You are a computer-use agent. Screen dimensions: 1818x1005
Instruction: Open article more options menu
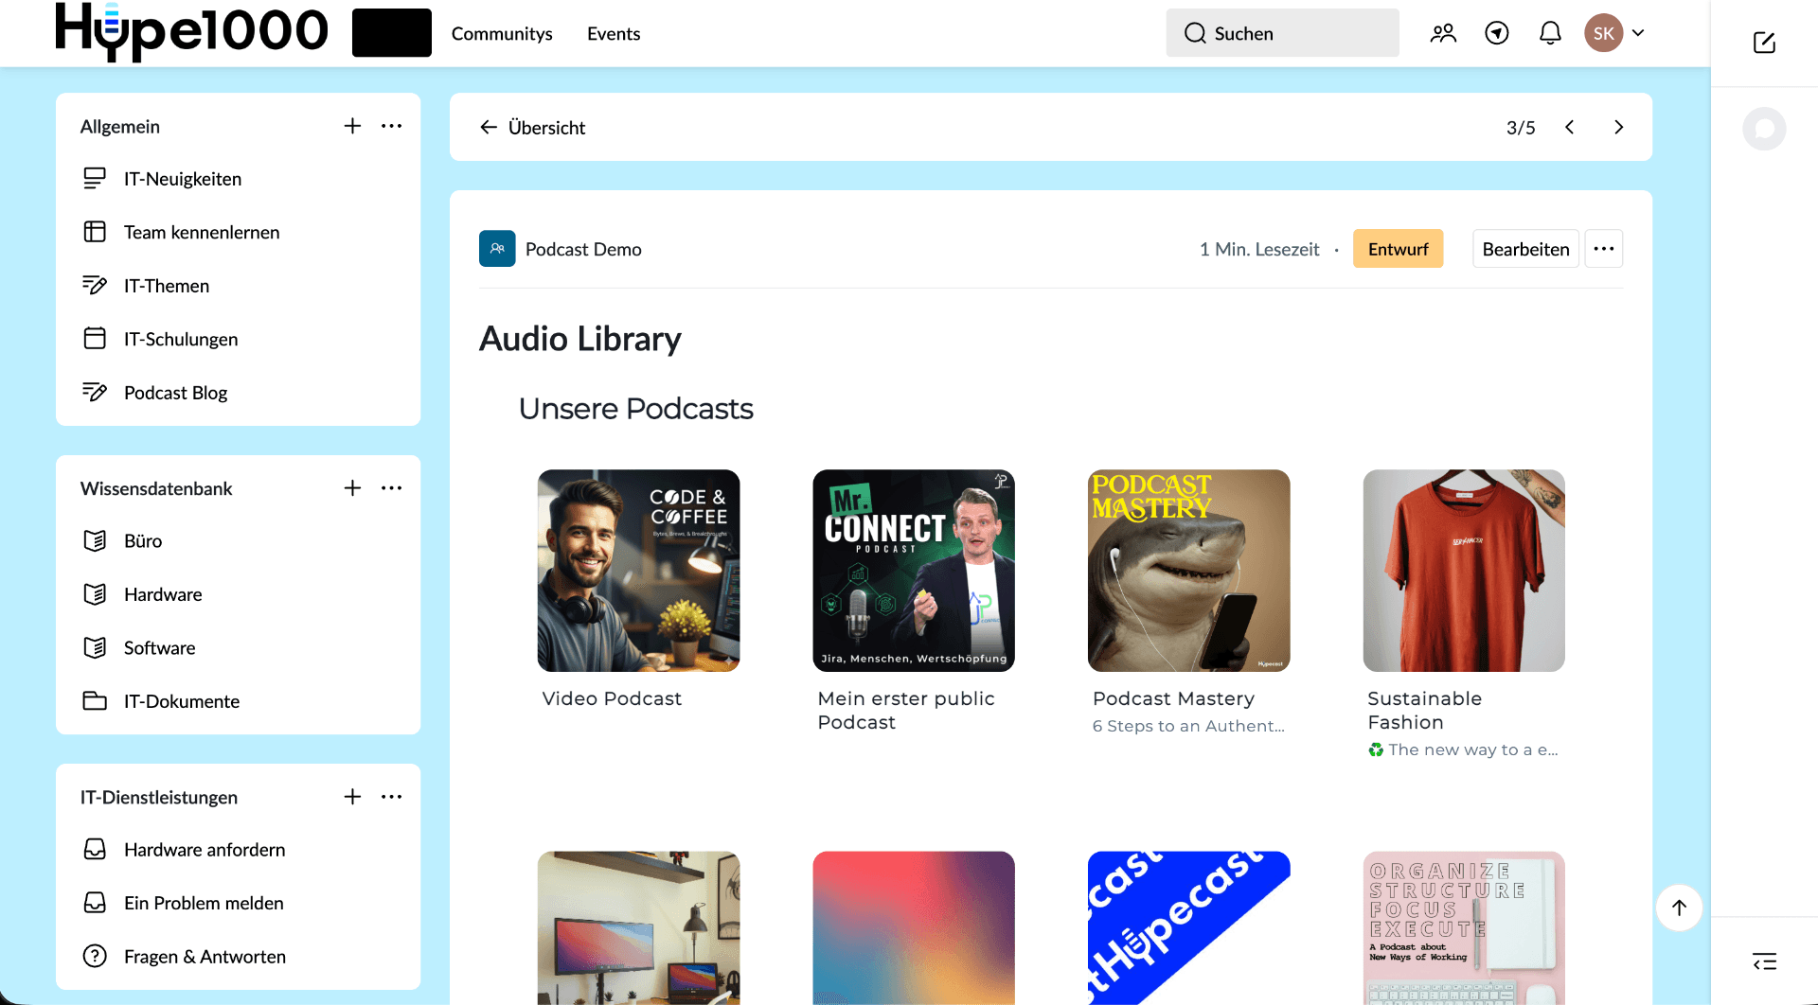(x=1604, y=249)
